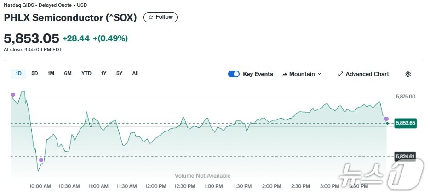The image size is (430, 196).
Task: Click purple event marker at chart's top-left start
Action: [x=13, y=94]
